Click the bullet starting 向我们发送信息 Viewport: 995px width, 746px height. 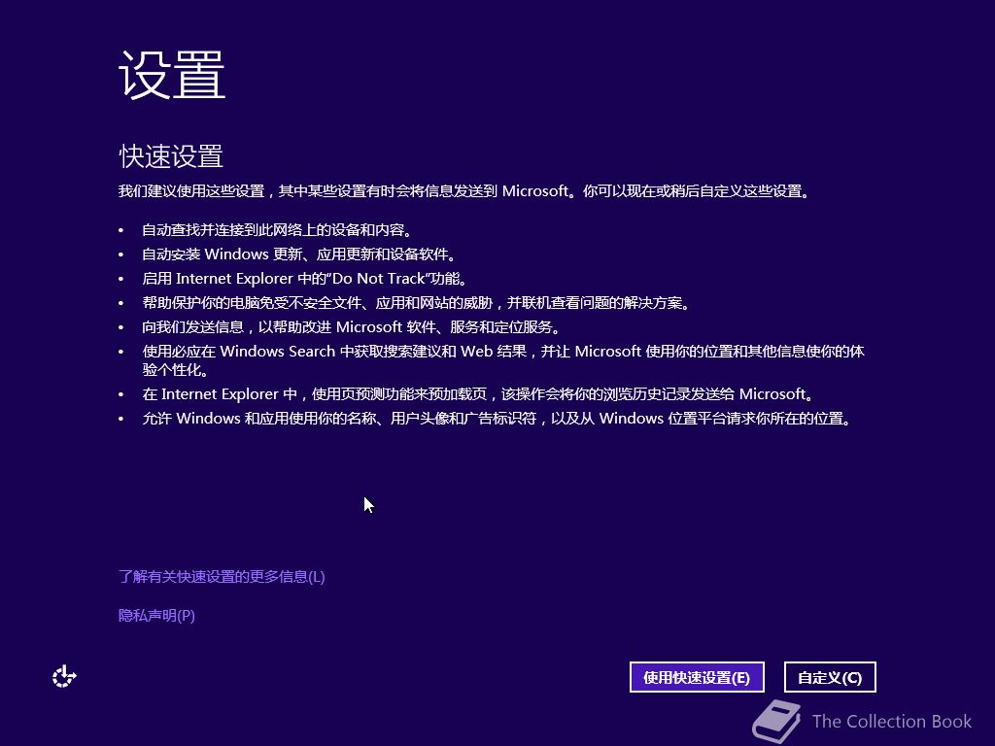coord(352,327)
